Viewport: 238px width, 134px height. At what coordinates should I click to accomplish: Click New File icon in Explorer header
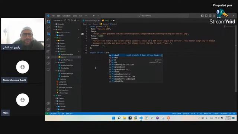click(x=65, y=20)
